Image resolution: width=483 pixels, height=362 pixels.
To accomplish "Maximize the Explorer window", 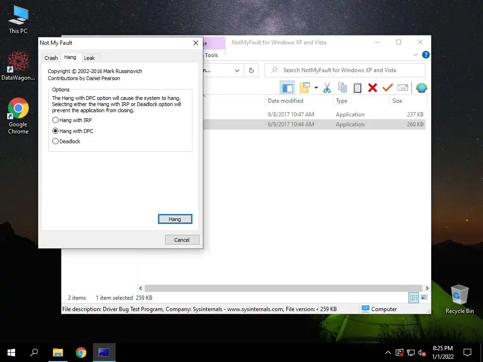I will click(398, 42).
